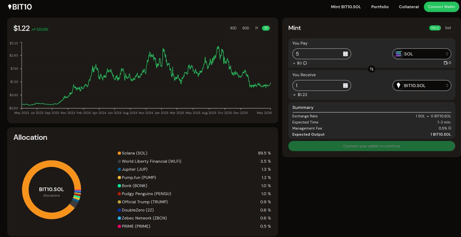
Task: Click the World Liberty Financial gray swatch
Action: click(119, 161)
